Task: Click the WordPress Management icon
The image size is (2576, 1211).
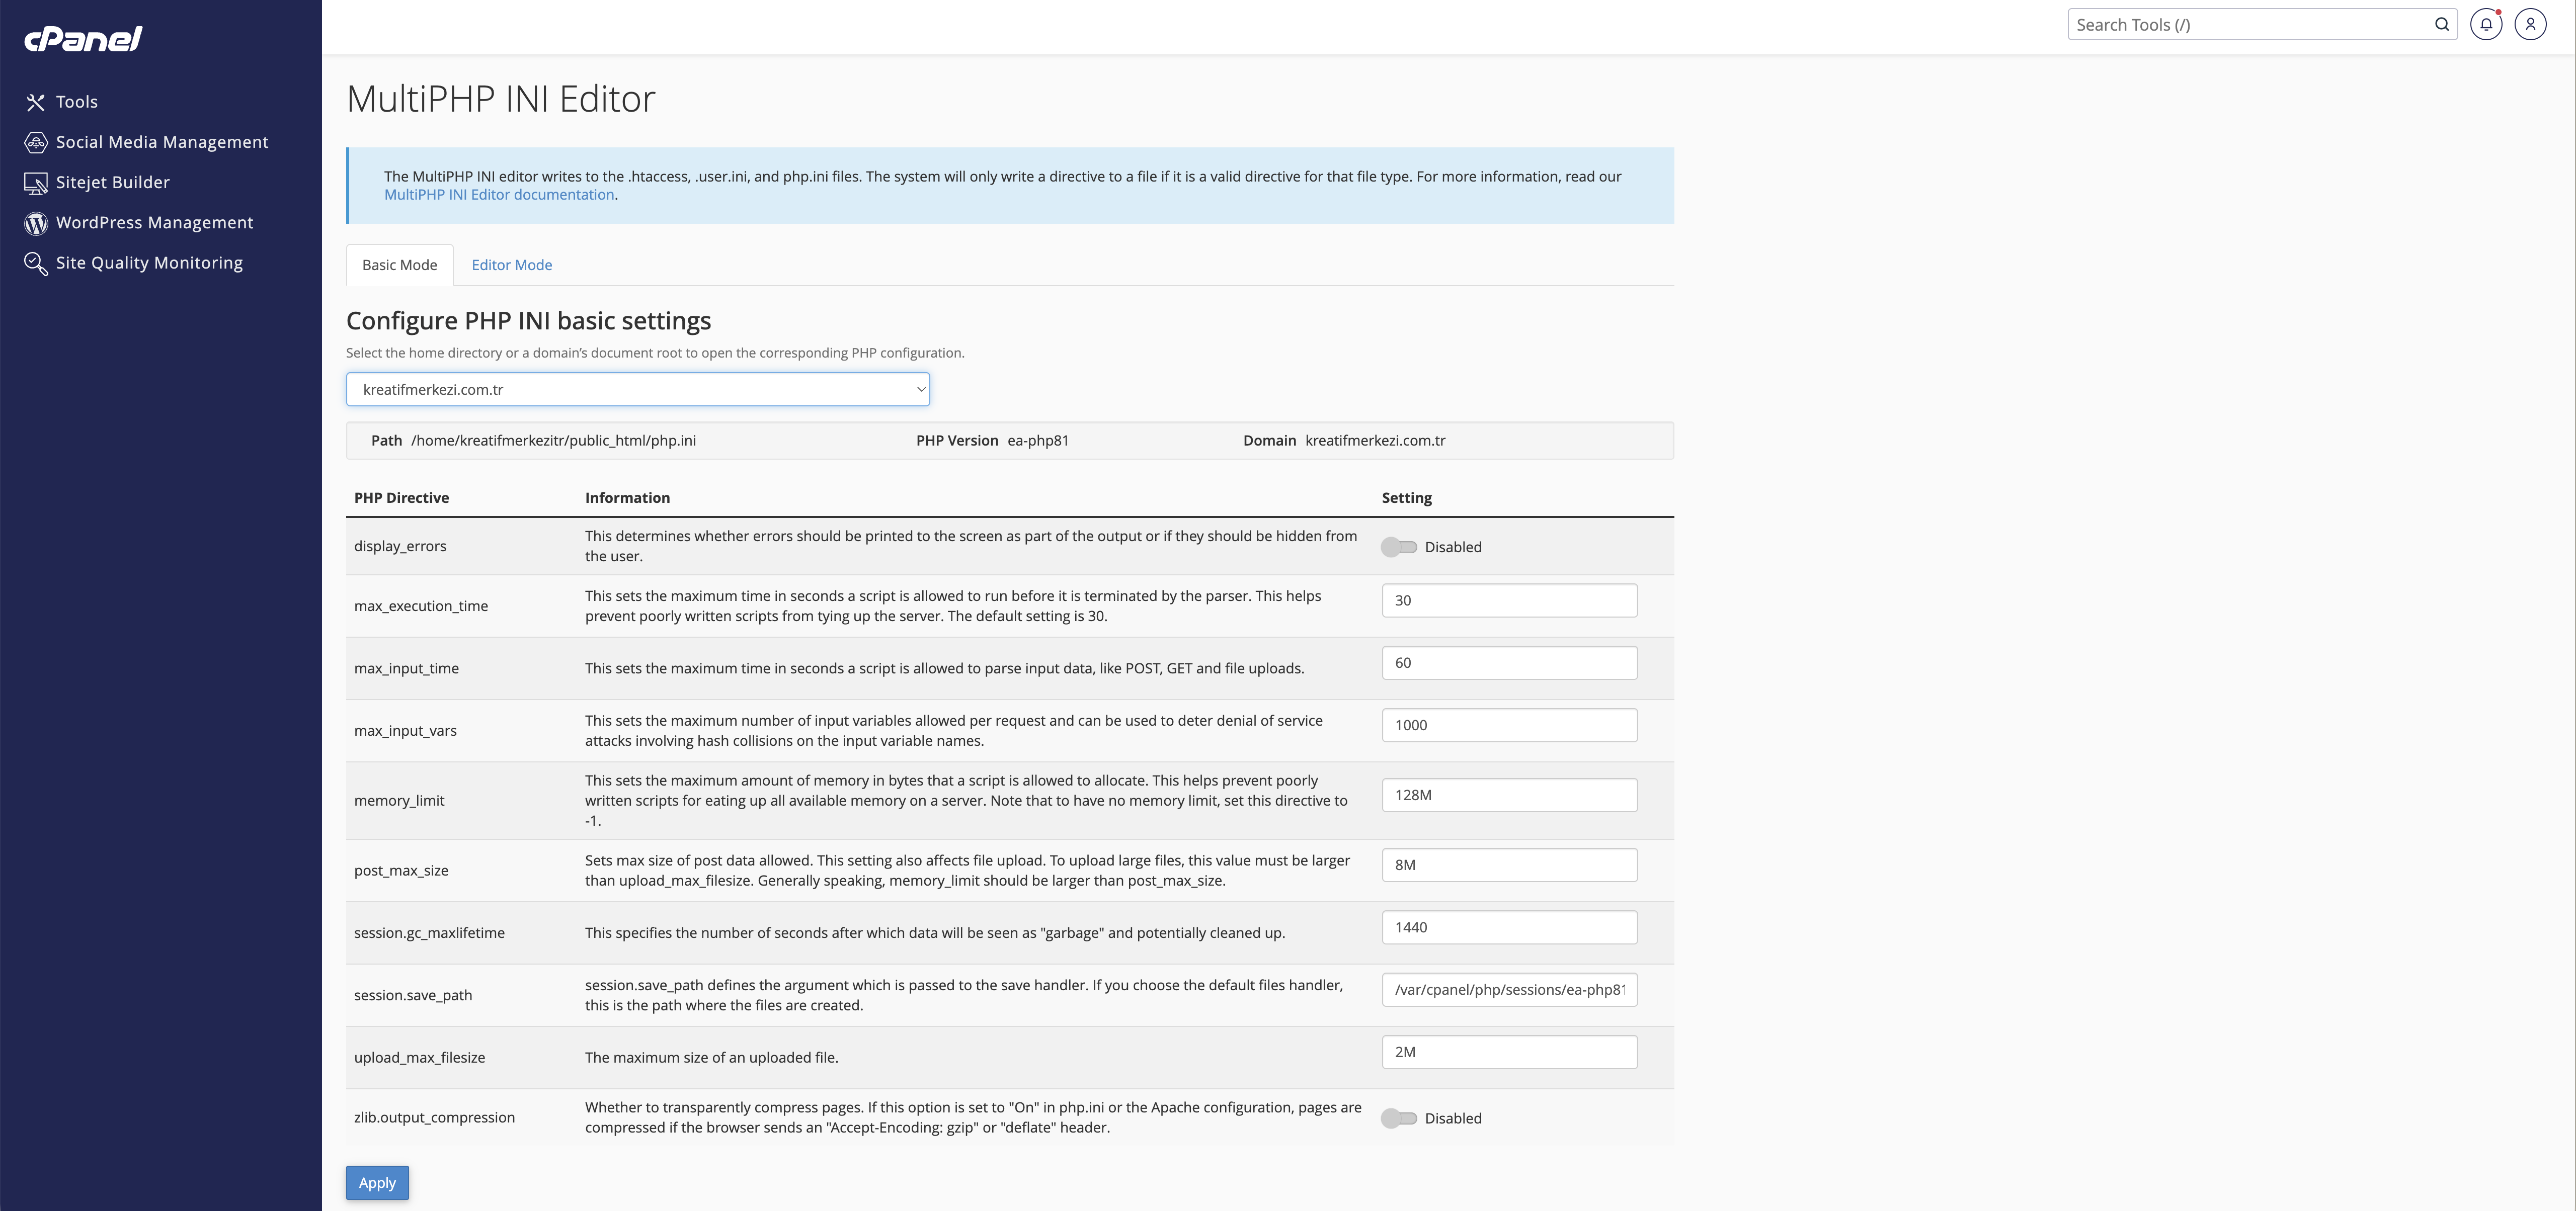Action: point(36,223)
